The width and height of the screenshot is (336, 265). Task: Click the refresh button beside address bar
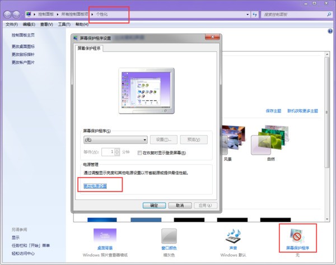(255, 15)
